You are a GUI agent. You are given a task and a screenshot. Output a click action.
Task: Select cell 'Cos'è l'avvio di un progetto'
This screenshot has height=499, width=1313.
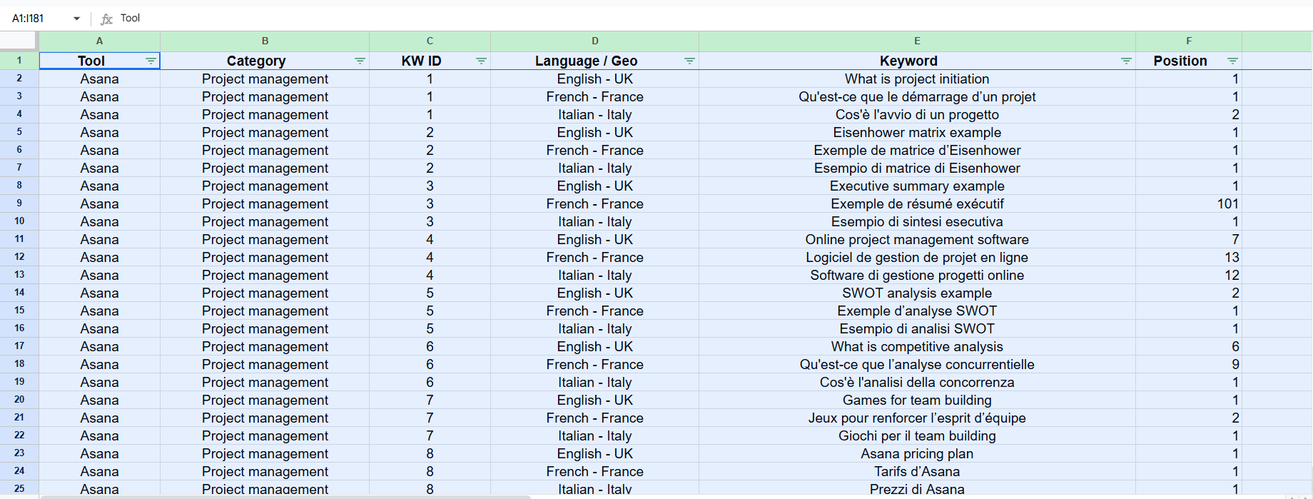pyautogui.click(x=917, y=114)
